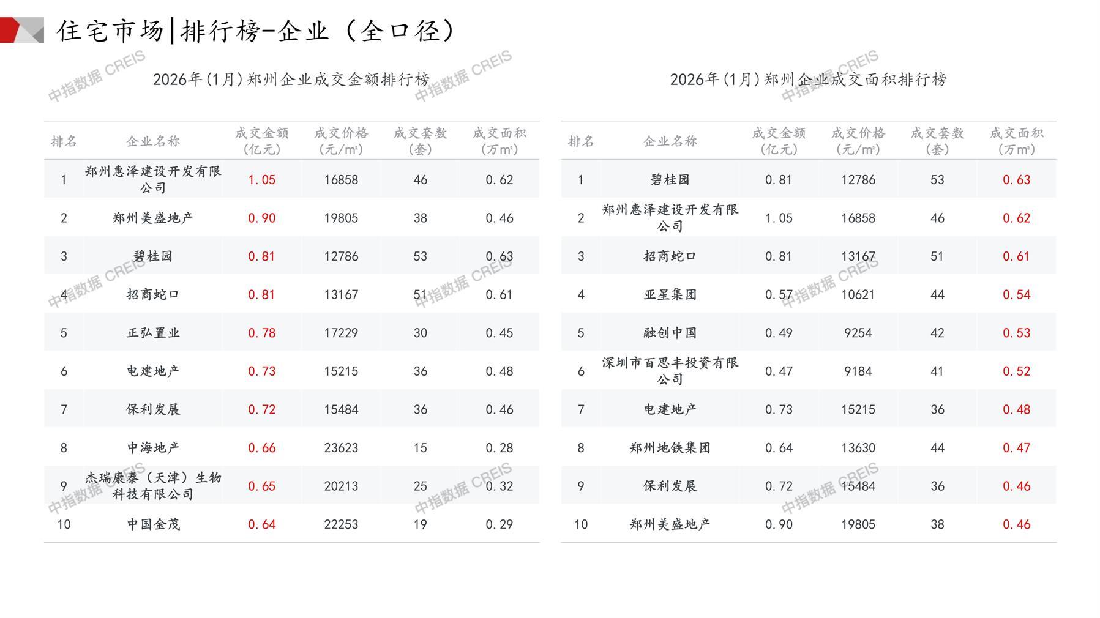The height and width of the screenshot is (618, 1100).
Task: Select the 郑州企业成交金额排行榜 table title
Action: pos(291,80)
